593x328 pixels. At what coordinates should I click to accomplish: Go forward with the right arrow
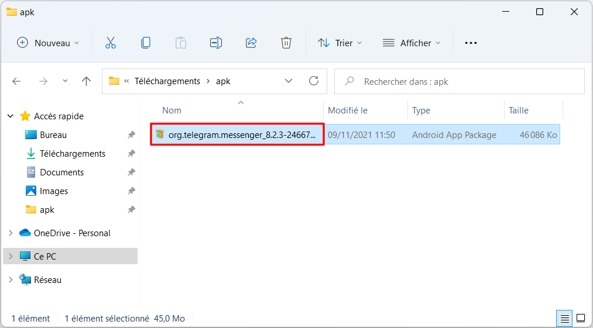click(x=43, y=81)
